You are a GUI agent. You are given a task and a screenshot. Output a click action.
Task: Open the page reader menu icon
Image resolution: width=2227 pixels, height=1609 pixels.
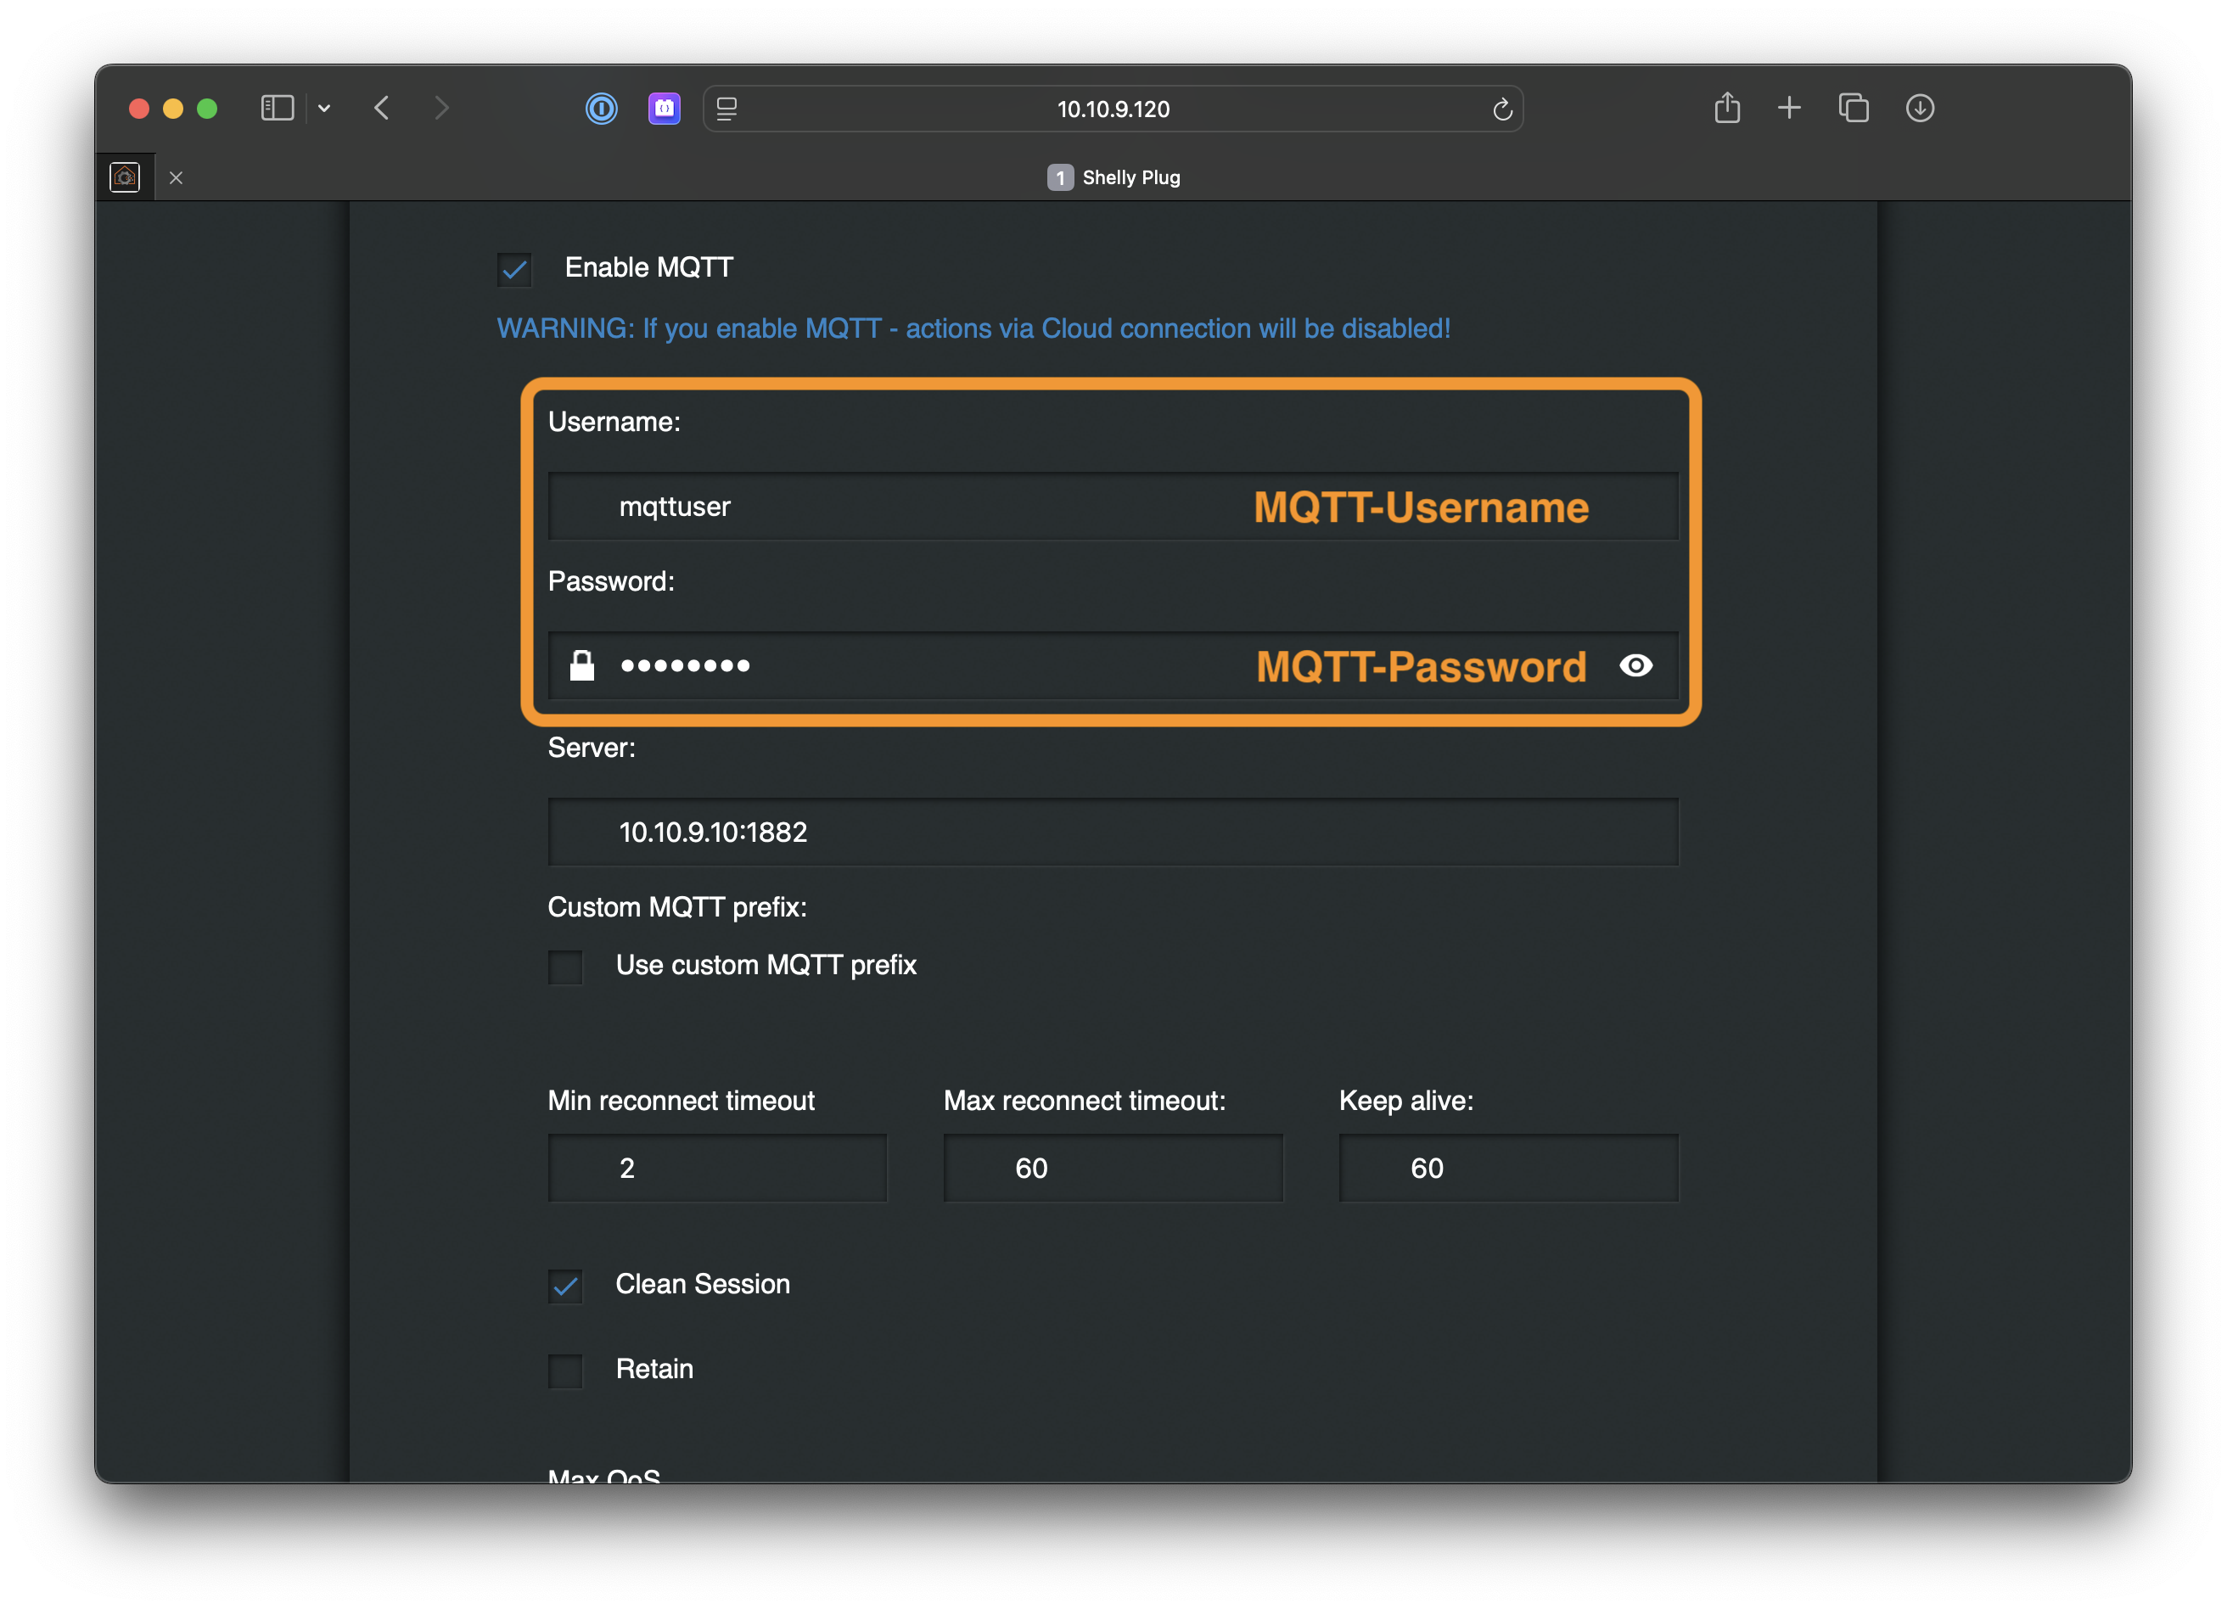click(x=726, y=109)
